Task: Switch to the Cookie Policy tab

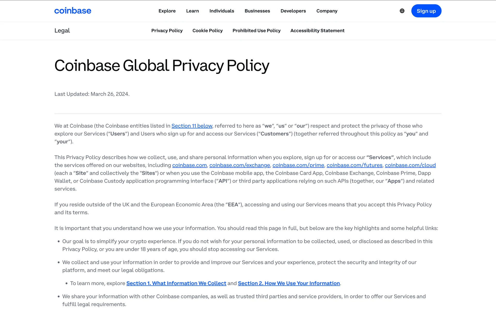Action: 207,30
